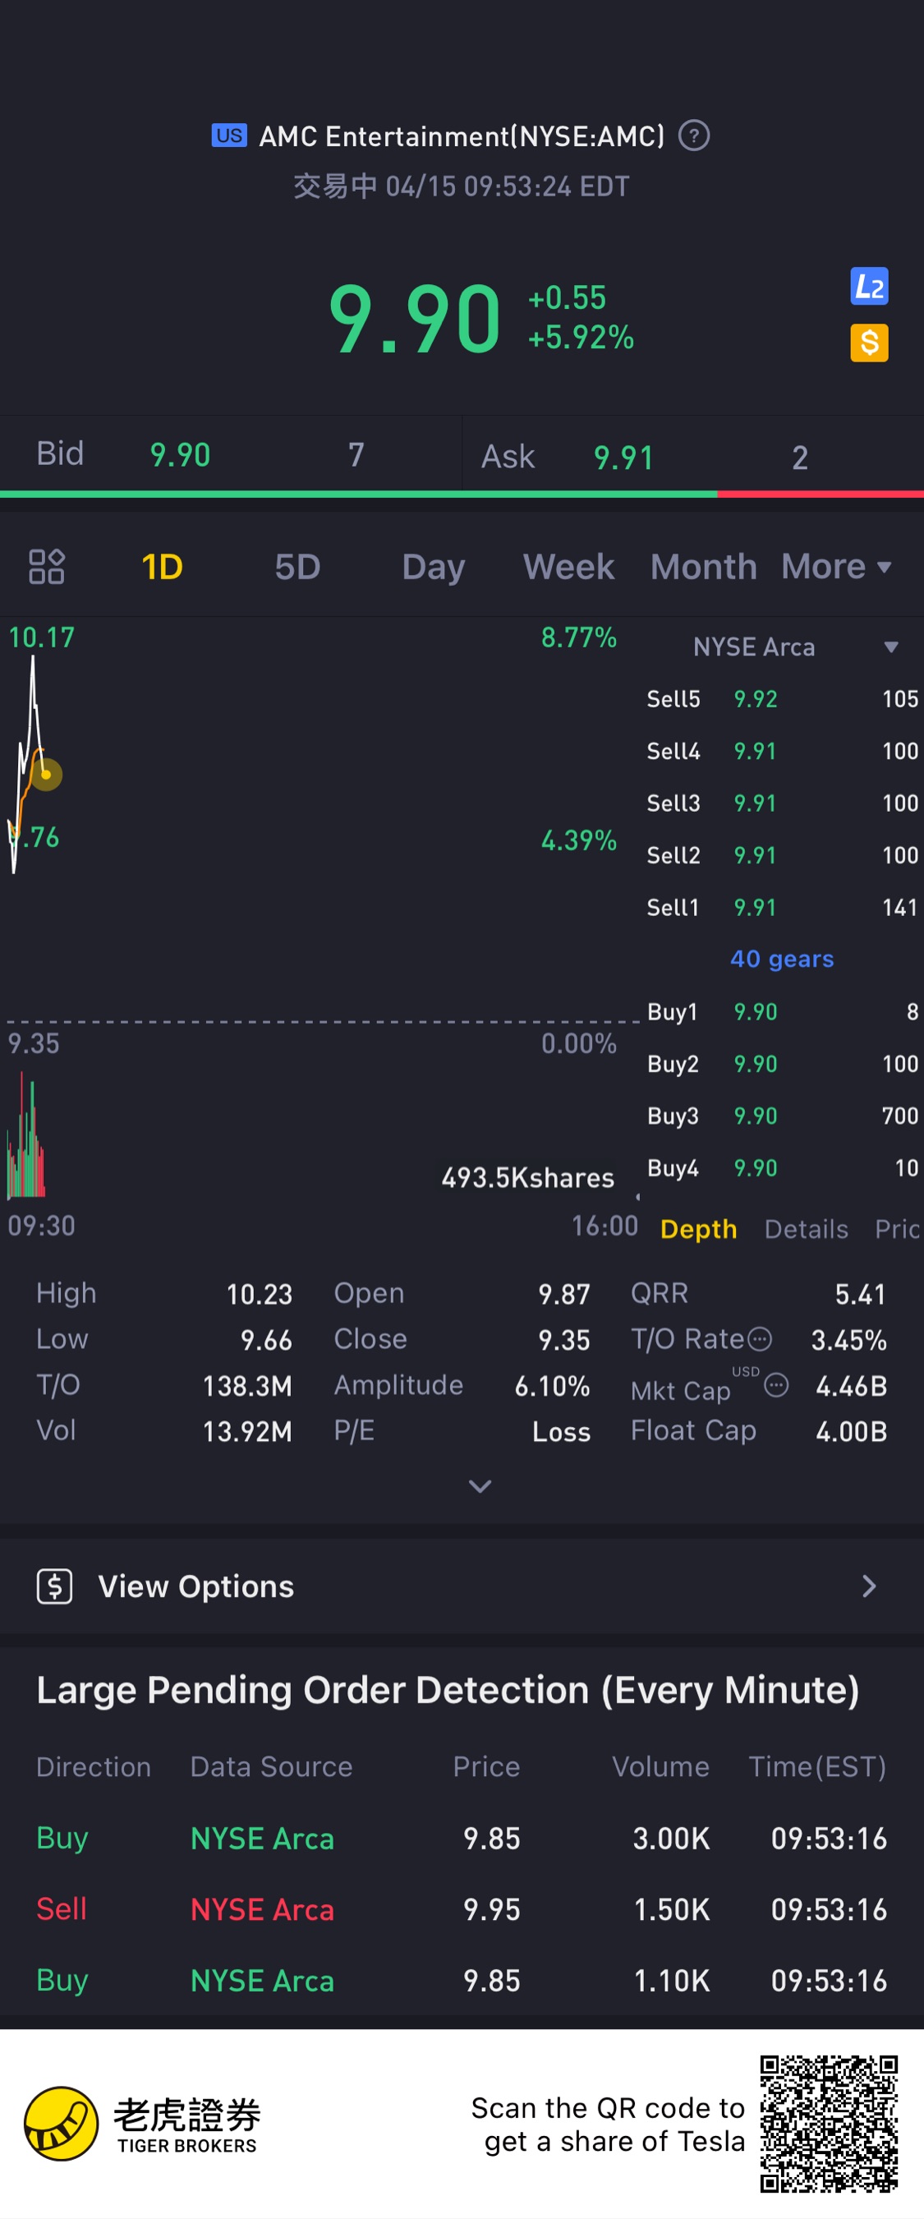The height and width of the screenshot is (2219, 924).
Task: Tap the orange dollar trade icon
Action: [869, 343]
